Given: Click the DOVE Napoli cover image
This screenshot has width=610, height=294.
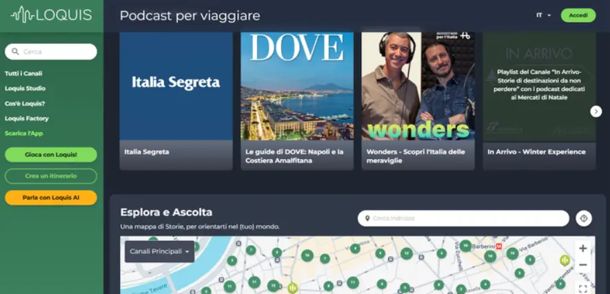Looking at the screenshot, I should (x=297, y=86).
